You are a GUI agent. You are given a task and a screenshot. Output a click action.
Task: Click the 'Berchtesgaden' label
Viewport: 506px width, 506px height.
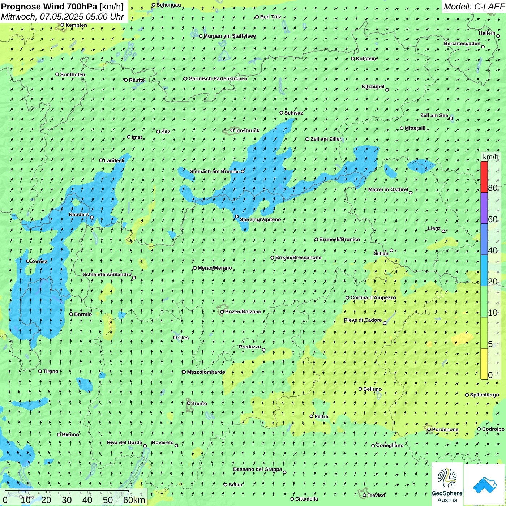462,43
